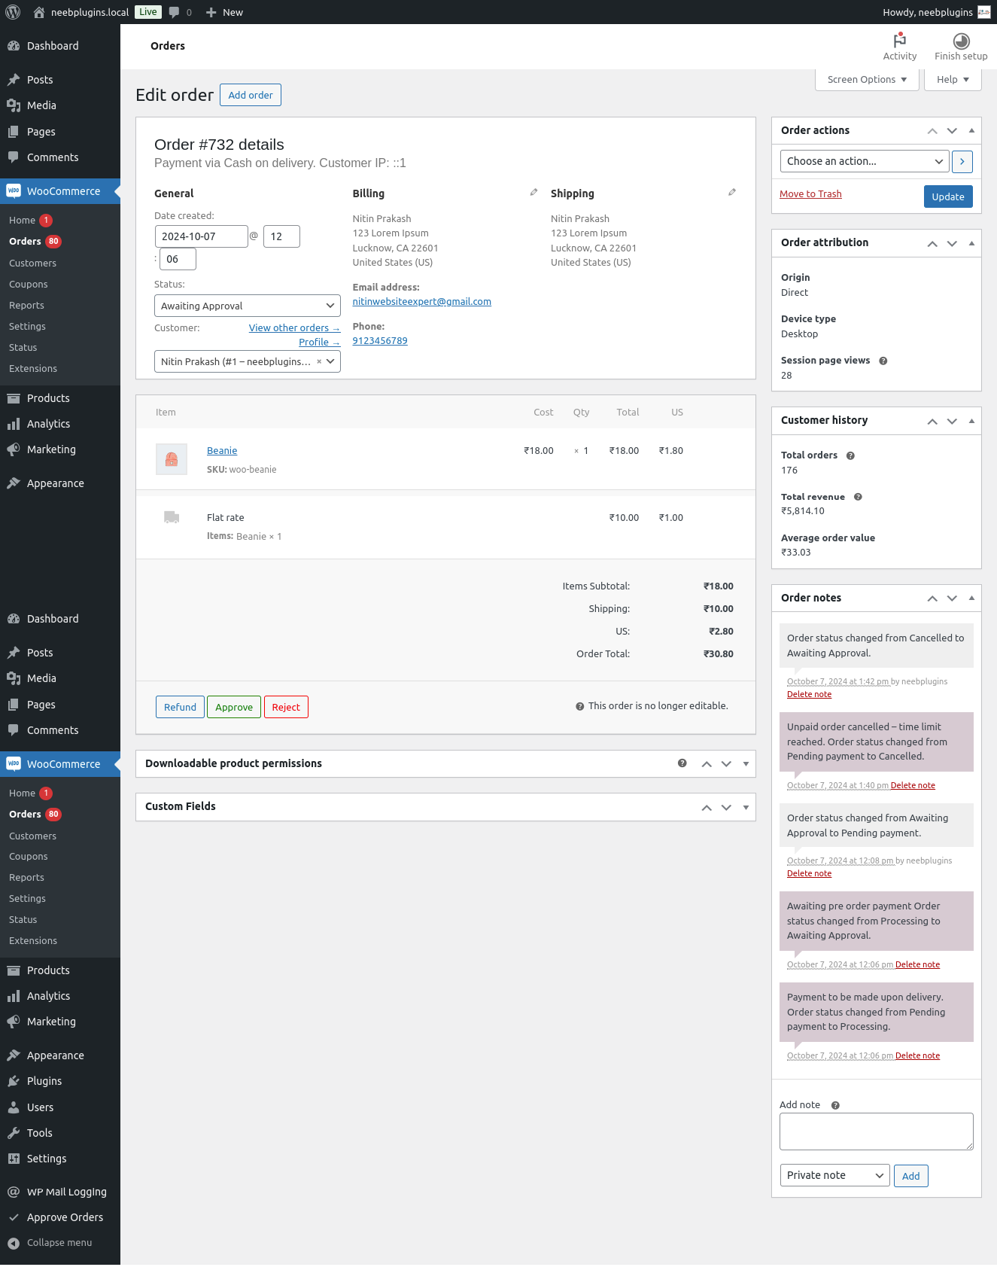The image size is (997, 1267).
Task: Edit Billing details with pencil icon
Action: point(533,193)
